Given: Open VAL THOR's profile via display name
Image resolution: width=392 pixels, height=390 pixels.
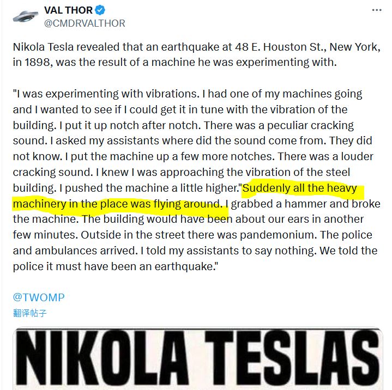Looking at the screenshot, I should 69,11.
